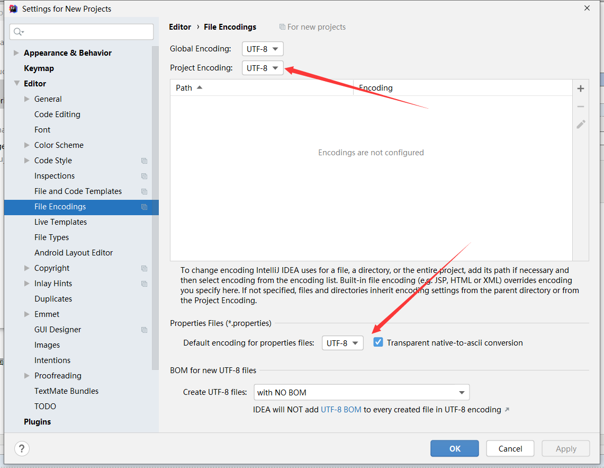Select Intentions in the settings tree
604x468 pixels.
52,360
